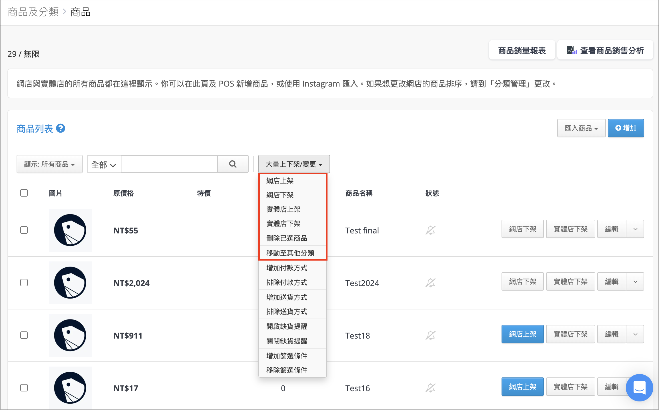Click the chart icon in 查看商品銷售分析
The height and width of the screenshot is (410, 659).
point(572,51)
